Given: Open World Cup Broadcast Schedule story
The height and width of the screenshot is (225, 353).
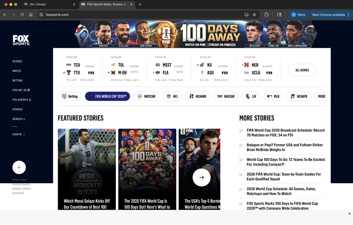Looking at the screenshot, I should pyautogui.click(x=286, y=133).
